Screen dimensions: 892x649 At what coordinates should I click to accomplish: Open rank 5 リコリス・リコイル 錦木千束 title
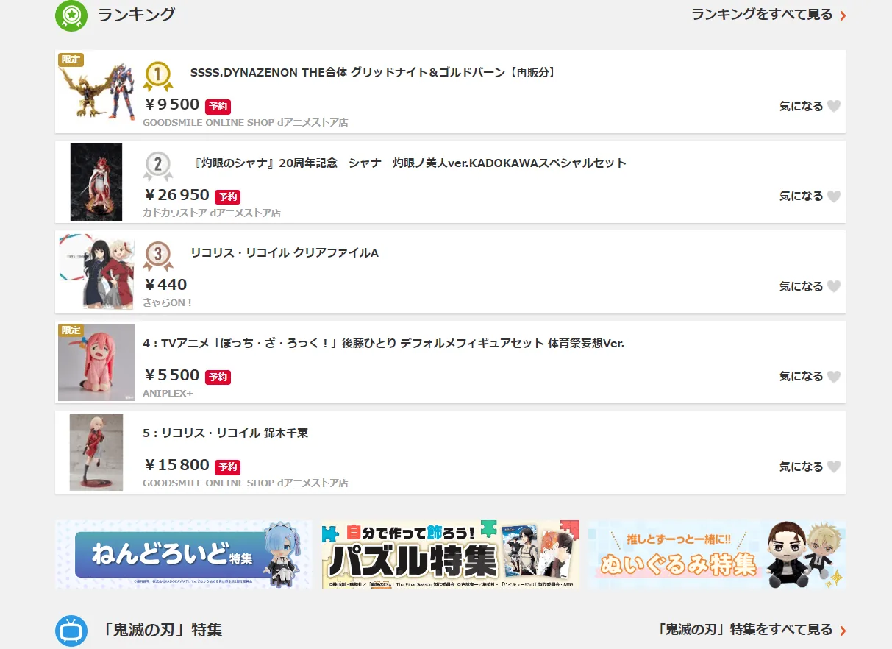pos(225,433)
